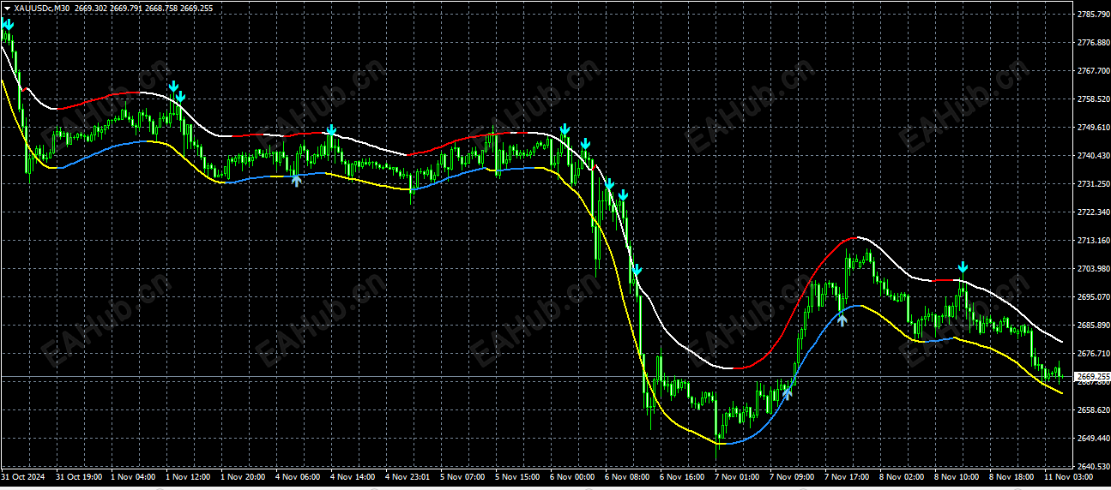Click the 5 Nov 15:00 time label

(519, 477)
